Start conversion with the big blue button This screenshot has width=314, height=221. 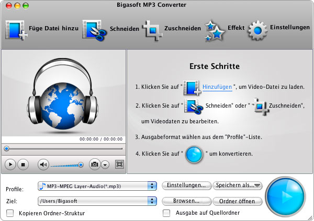(286, 196)
